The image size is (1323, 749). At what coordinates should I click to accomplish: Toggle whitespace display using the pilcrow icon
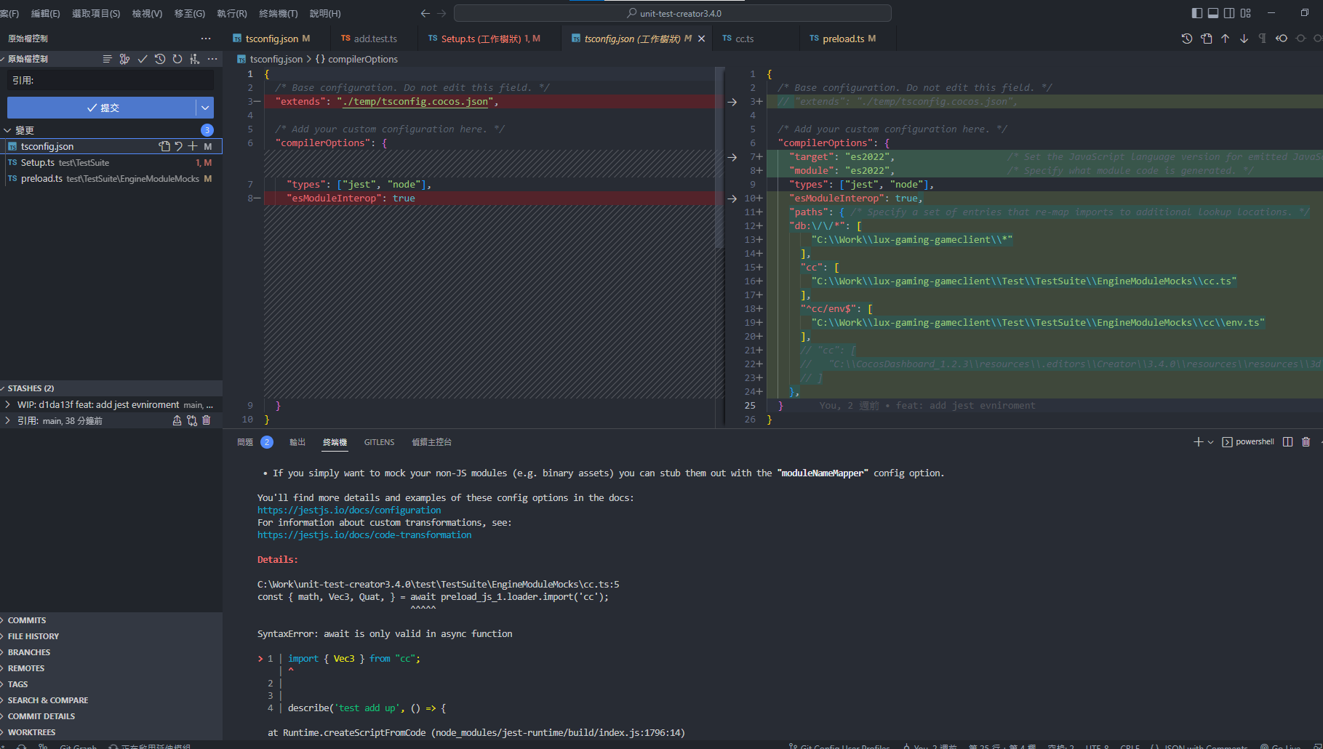coord(1263,39)
